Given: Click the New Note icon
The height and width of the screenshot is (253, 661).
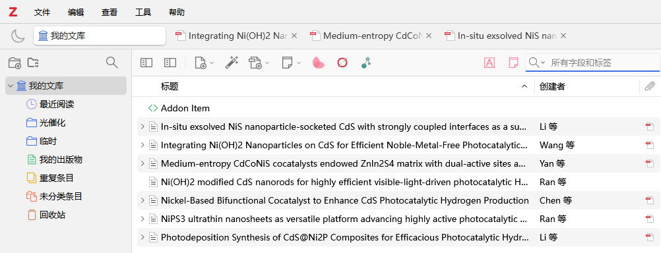Looking at the screenshot, I should tap(291, 63).
